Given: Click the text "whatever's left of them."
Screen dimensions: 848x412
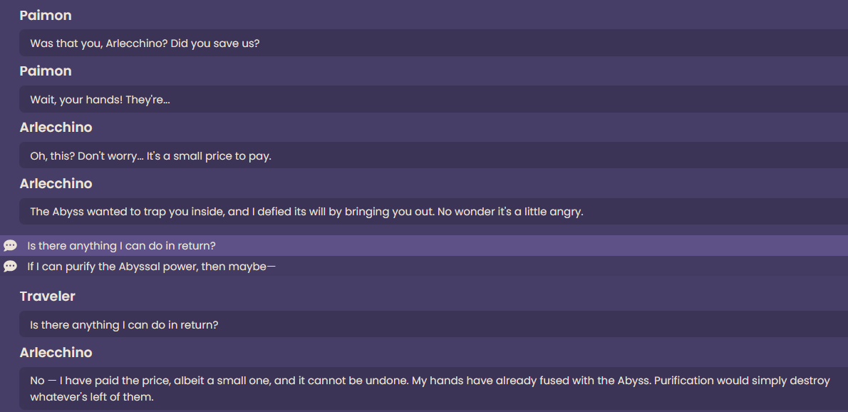Looking at the screenshot, I should pyautogui.click(x=92, y=397).
